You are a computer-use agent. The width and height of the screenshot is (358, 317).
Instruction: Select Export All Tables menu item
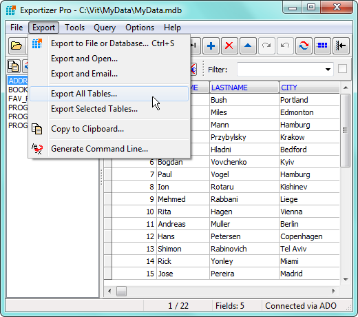(109, 94)
